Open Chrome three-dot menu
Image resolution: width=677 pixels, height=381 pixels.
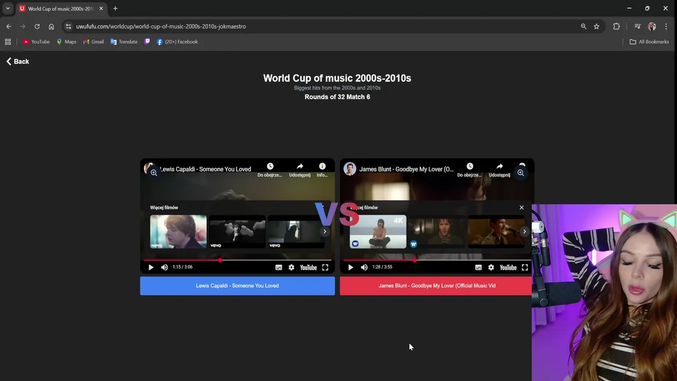pos(666,26)
